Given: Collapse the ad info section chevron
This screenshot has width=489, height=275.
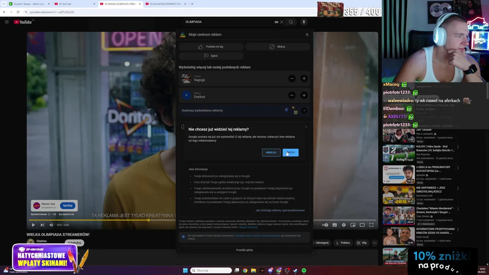Looking at the screenshot, I should 306,127.
